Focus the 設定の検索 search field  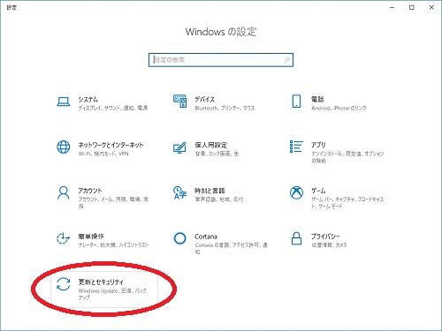click(221, 60)
